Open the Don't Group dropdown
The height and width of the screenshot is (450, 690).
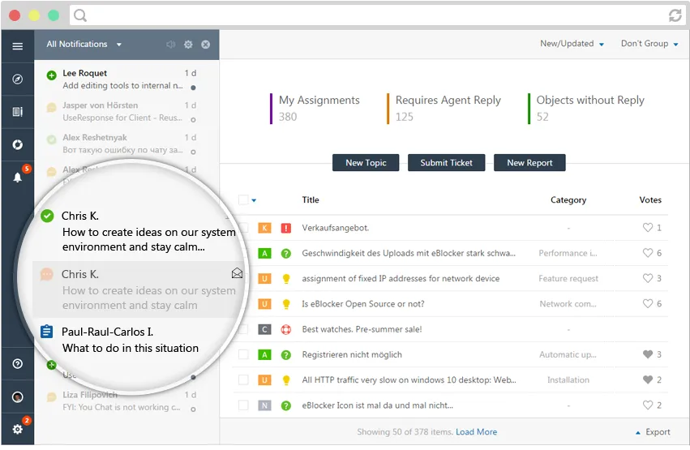649,44
